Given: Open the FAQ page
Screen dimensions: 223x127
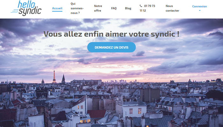Looking at the screenshot, I should click(x=114, y=8).
